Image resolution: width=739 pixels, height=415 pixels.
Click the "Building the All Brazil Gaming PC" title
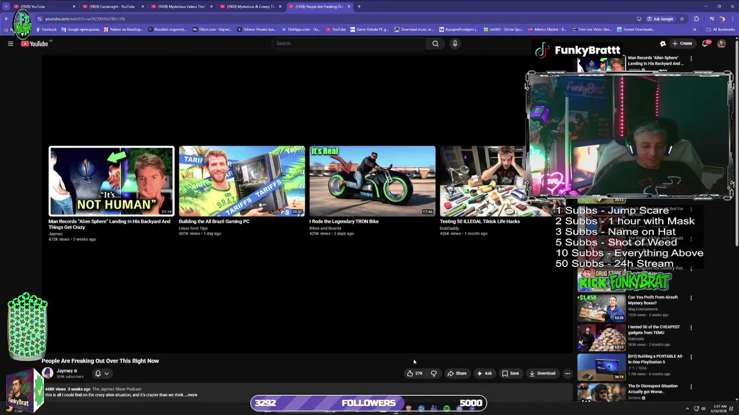click(214, 221)
